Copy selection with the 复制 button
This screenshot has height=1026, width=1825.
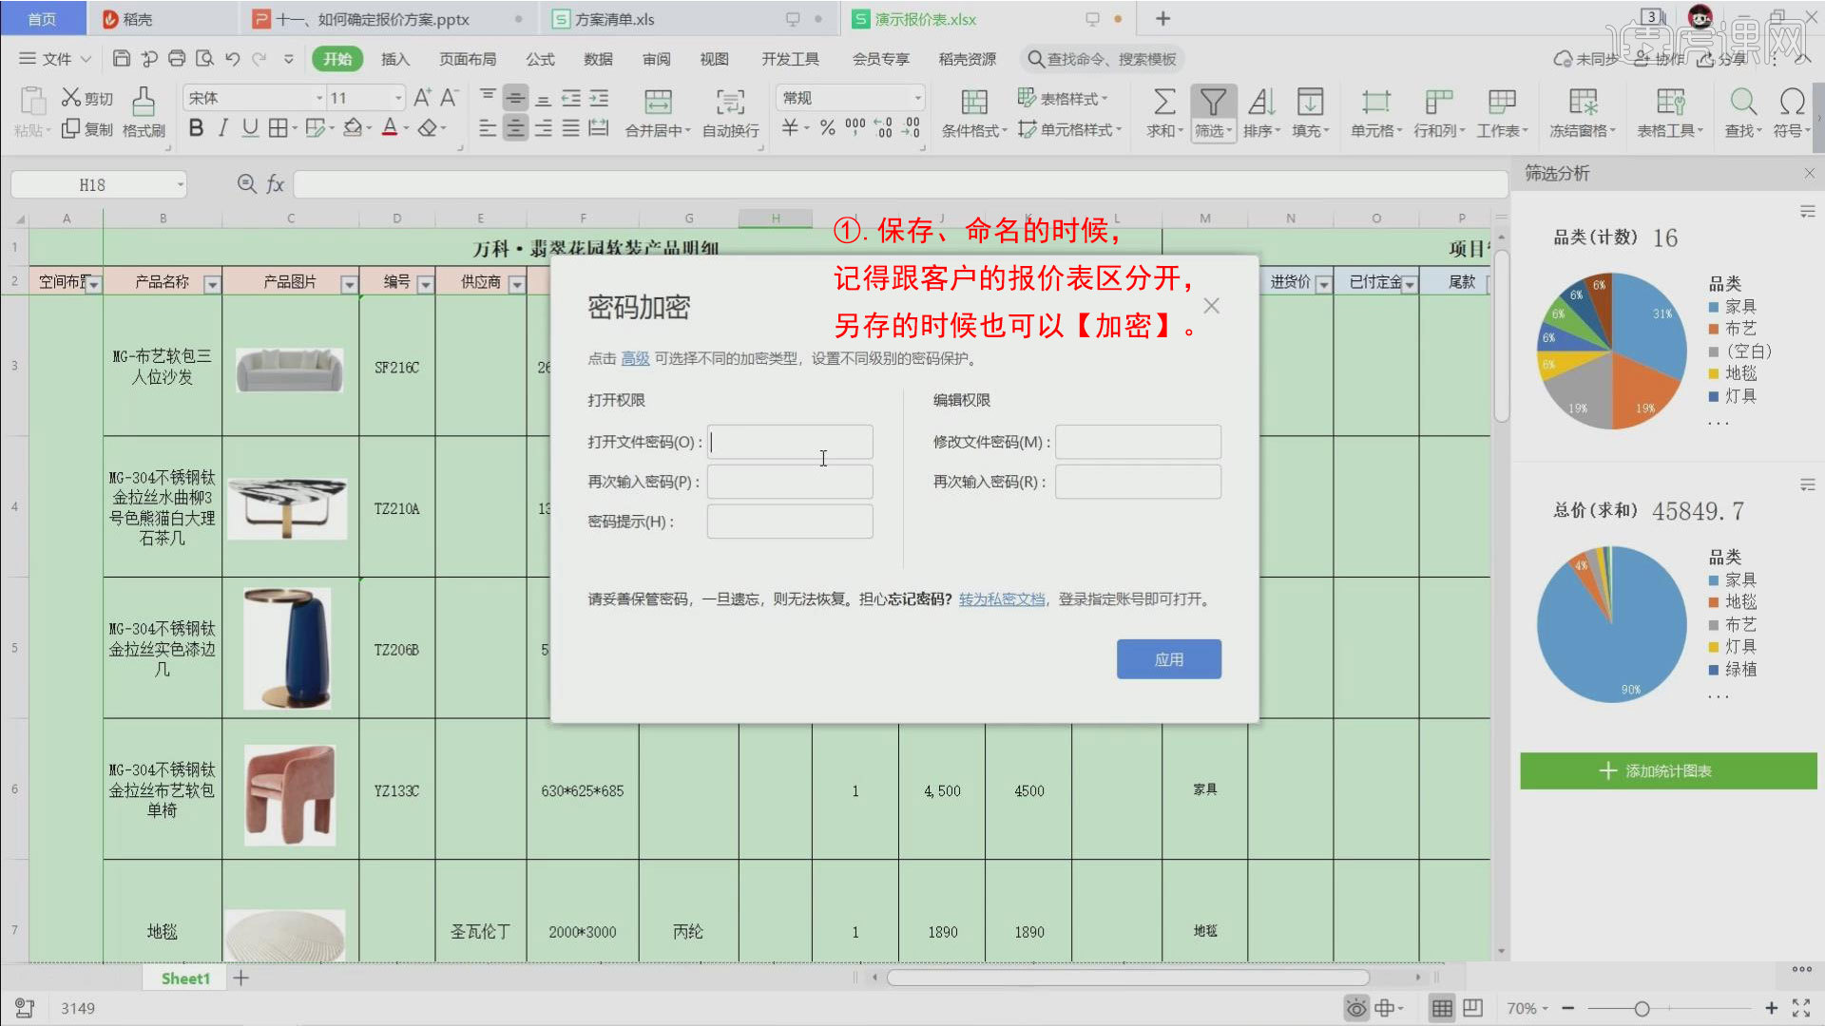point(86,129)
